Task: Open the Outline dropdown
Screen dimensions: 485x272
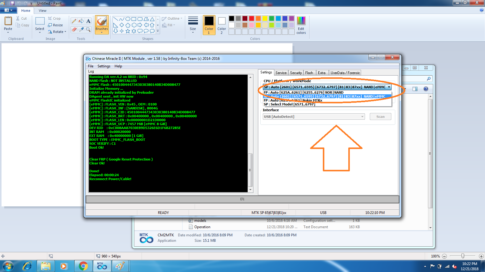Action: [x=172, y=18]
